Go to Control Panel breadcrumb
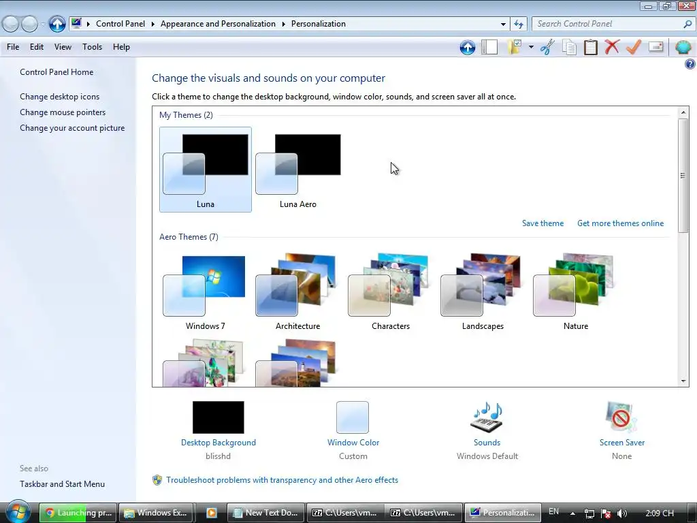This screenshot has height=523, width=697. coord(120,24)
